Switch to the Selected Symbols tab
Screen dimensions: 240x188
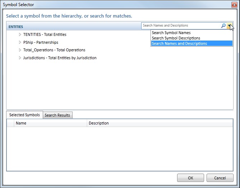click(x=24, y=115)
